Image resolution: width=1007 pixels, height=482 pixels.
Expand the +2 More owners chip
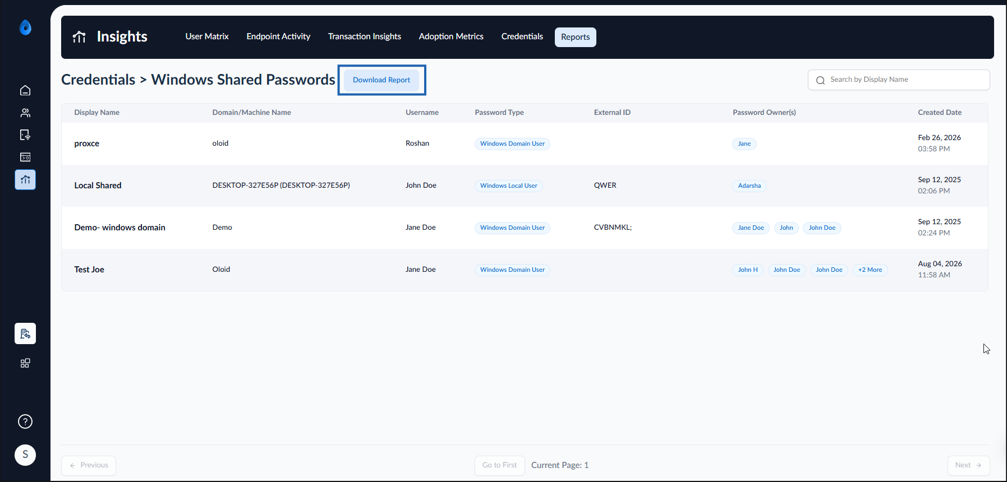[x=870, y=270]
